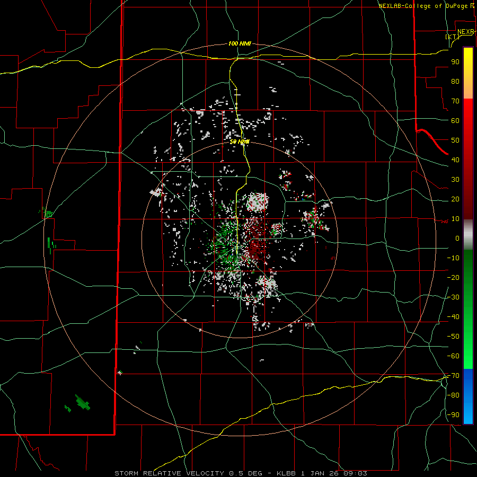
Task: Click the -60 legend value
Action: pos(453,356)
